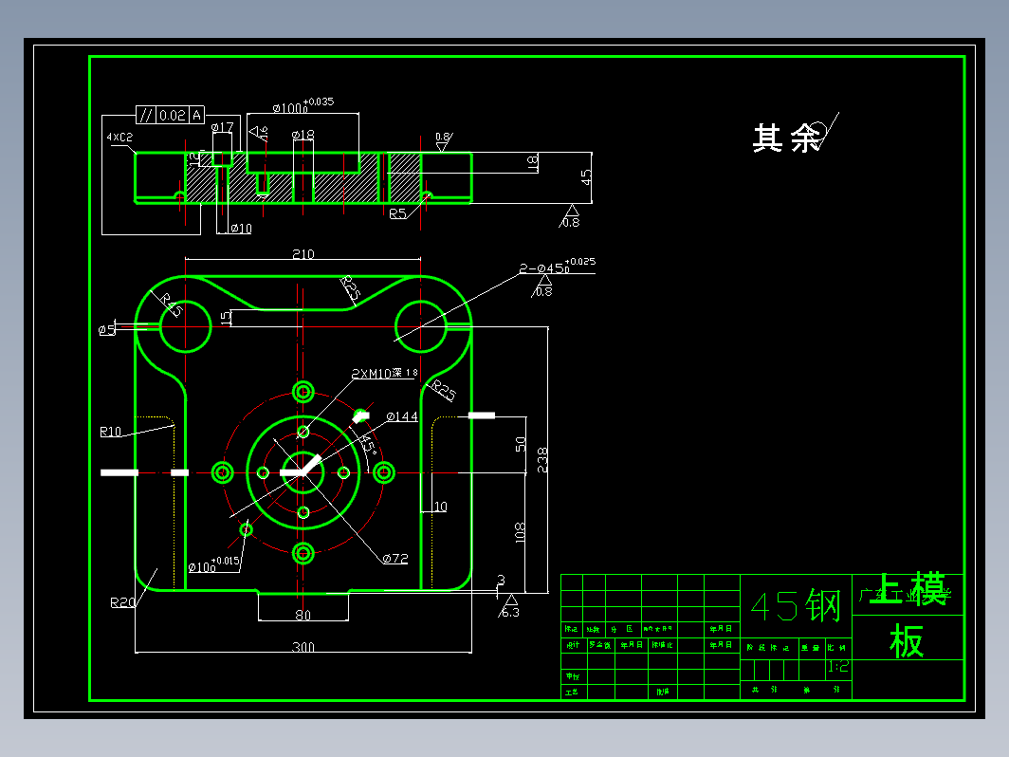Select the 300 overall width dimension
This screenshot has width=1009, height=757.
pos(303,646)
